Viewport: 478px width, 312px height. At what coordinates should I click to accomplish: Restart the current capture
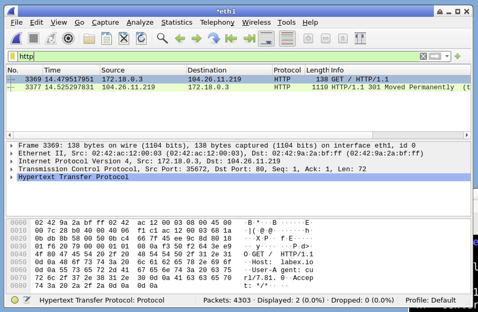click(51, 39)
